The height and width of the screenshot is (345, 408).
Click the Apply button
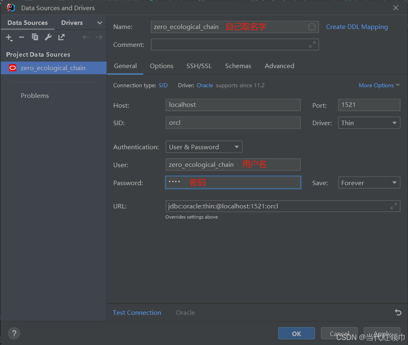point(382,333)
